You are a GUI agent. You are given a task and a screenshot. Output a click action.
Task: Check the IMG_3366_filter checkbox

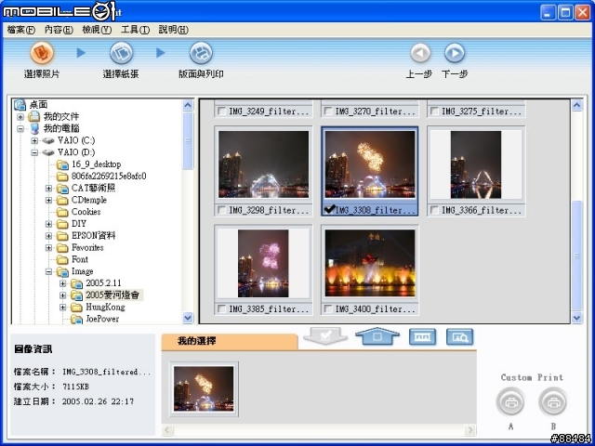point(434,210)
